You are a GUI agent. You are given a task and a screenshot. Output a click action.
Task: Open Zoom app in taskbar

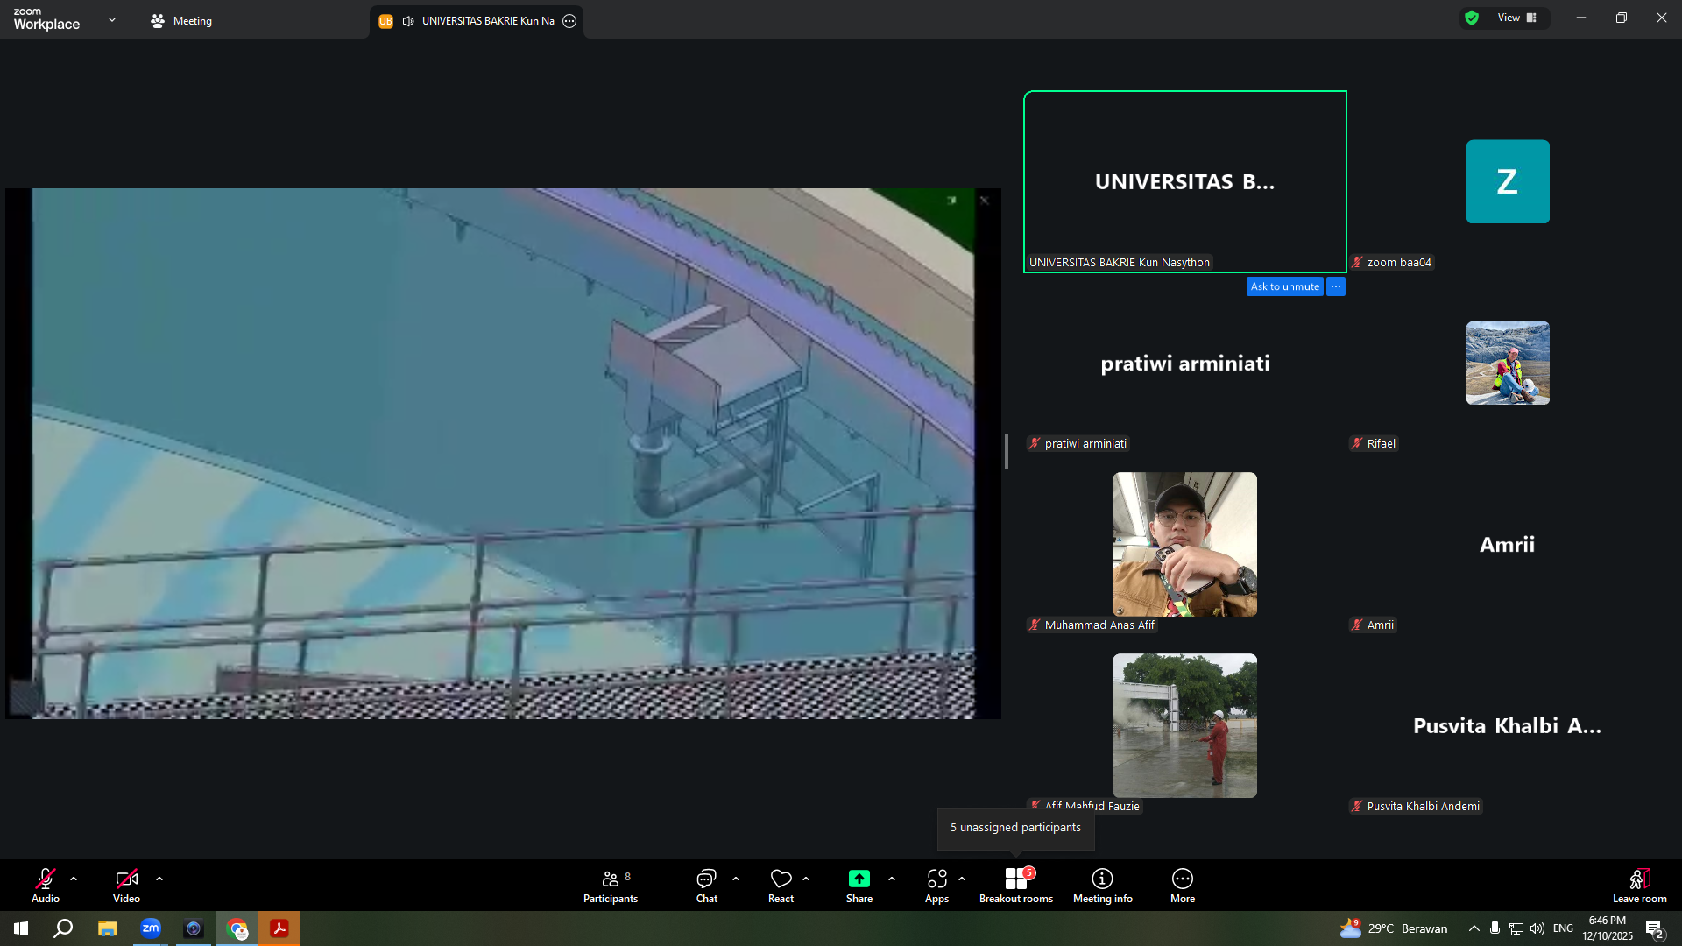point(151,928)
